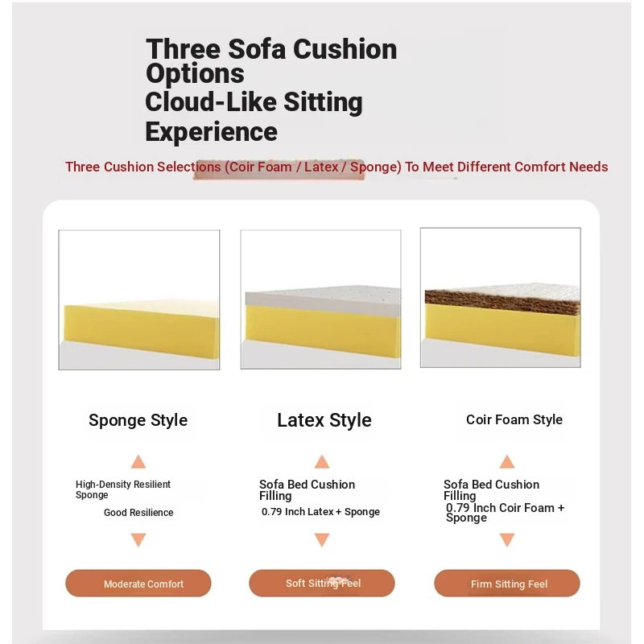This screenshot has width=644, height=644.
Task: Click the down arrow above Moderate Comfort
Action: pos(138,539)
